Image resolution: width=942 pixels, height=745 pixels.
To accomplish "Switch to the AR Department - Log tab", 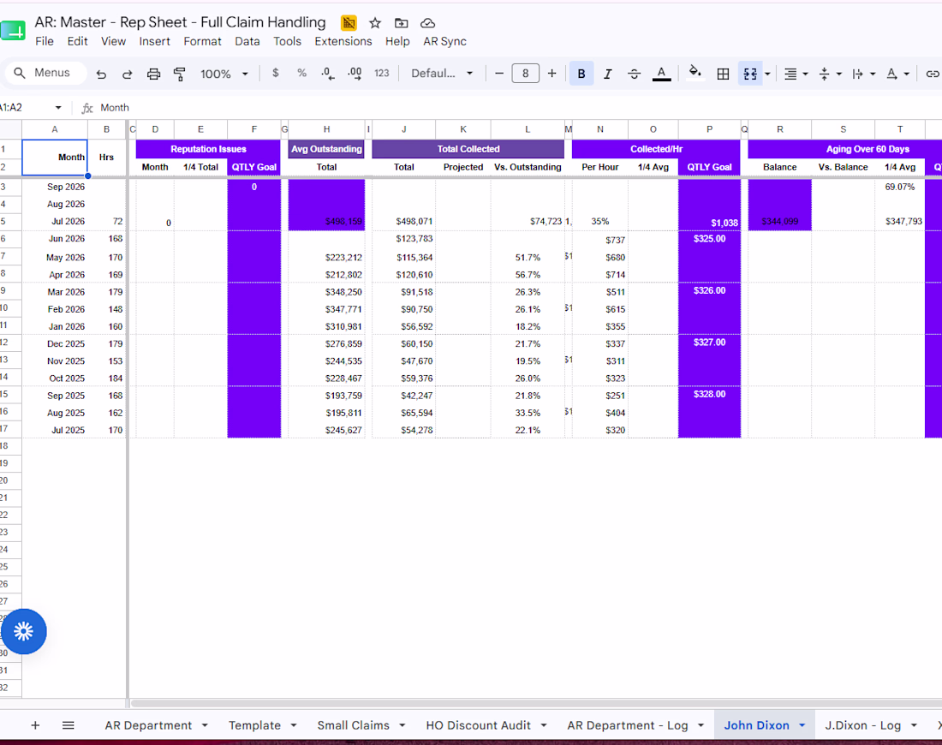I will (628, 725).
